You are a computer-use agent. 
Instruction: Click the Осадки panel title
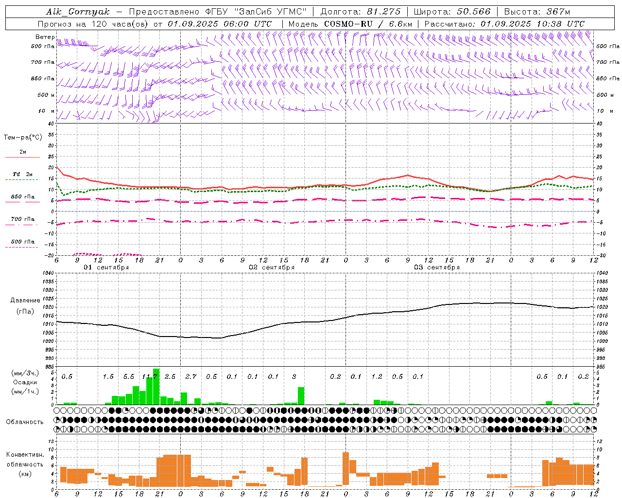(25, 382)
